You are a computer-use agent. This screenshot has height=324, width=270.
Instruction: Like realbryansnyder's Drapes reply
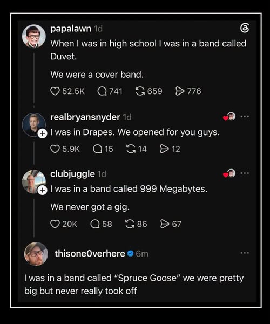55,149
